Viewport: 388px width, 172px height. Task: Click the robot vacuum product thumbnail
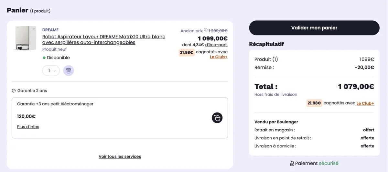(x=26, y=38)
